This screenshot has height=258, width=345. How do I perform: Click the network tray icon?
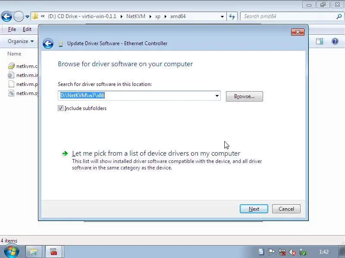click(282, 252)
